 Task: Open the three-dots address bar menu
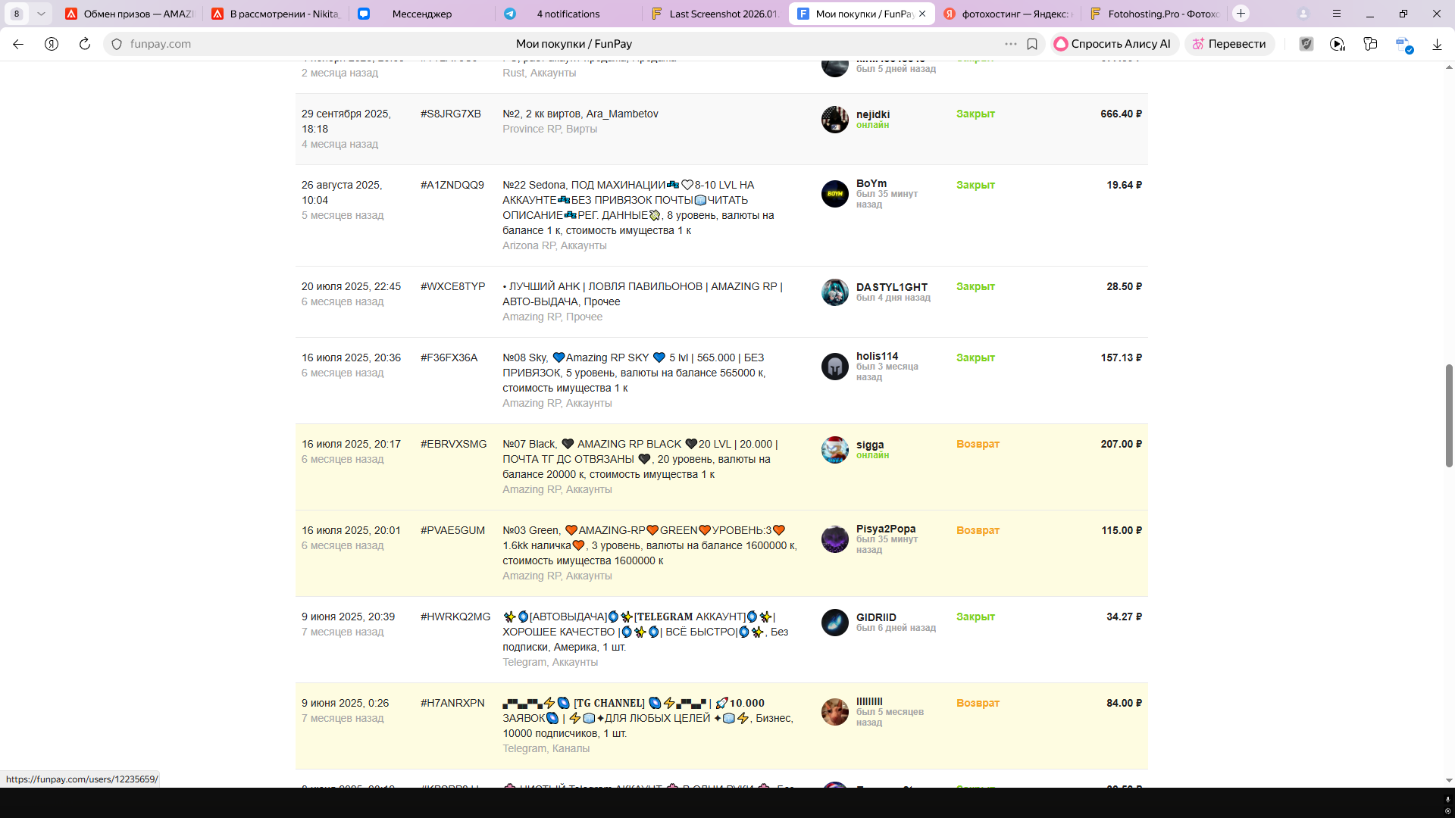pyautogui.click(x=1010, y=44)
